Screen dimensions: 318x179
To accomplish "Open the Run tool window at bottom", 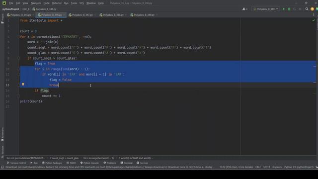I will point(34,163).
